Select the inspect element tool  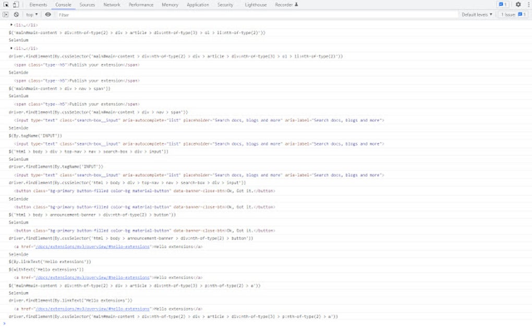point(5,4)
